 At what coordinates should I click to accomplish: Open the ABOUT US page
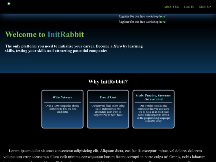coord(171,7)
